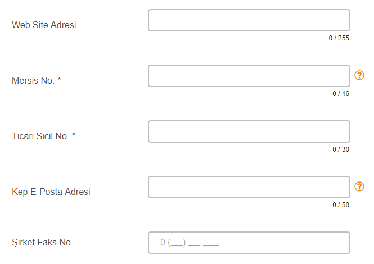The height and width of the screenshot is (264, 374).
Task: Click the 0 / 50 character counter
Action: pos(340,205)
